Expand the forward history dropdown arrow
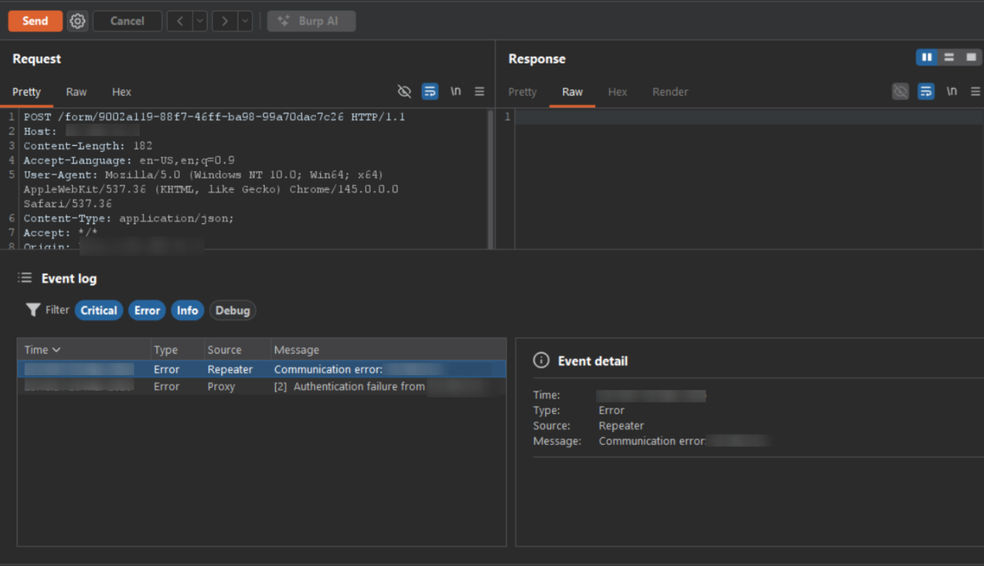The height and width of the screenshot is (566, 984). [x=245, y=21]
